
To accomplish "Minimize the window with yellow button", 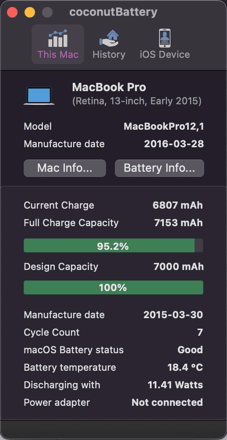I will (30, 12).
